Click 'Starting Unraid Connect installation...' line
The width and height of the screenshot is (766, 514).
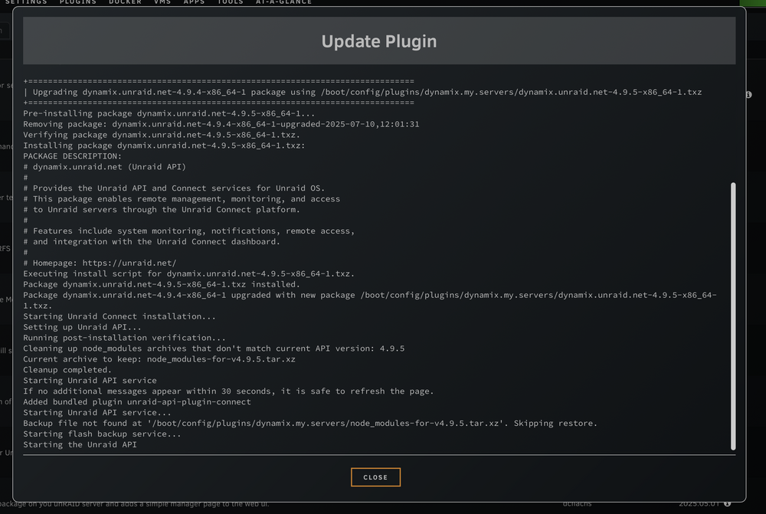pos(119,316)
